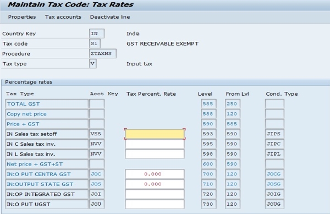Click the Input tax description text
Viewport: 330px width, 214px height.
tap(139, 64)
